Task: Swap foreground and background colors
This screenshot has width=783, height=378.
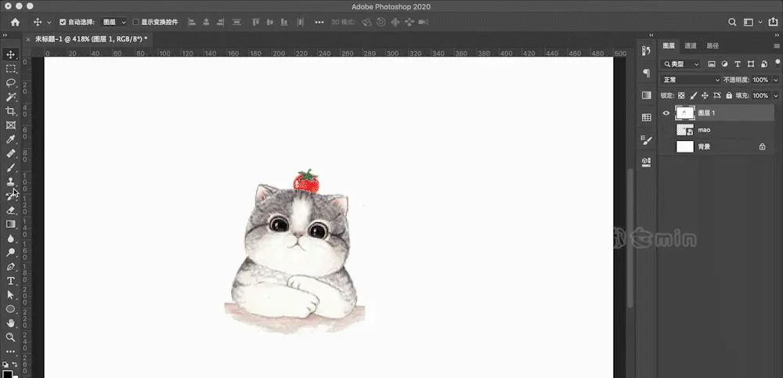Action: pos(15,365)
